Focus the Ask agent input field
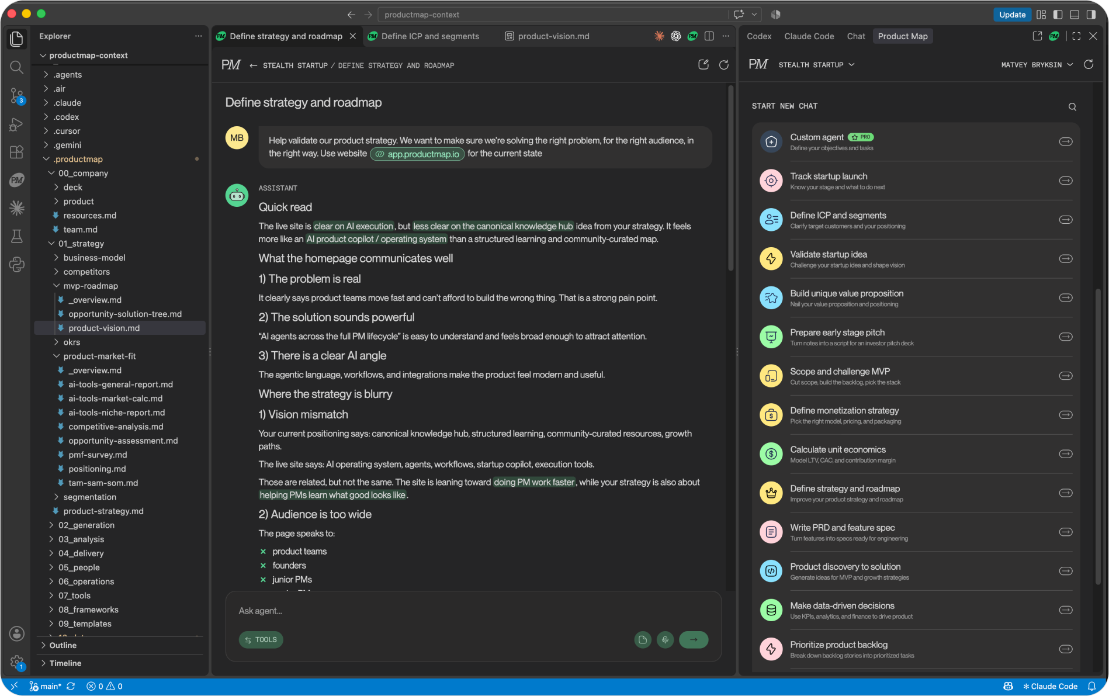 (473, 611)
